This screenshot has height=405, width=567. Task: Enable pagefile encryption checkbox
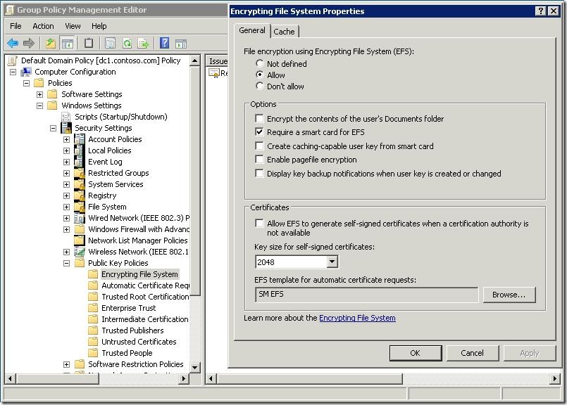[x=259, y=159]
